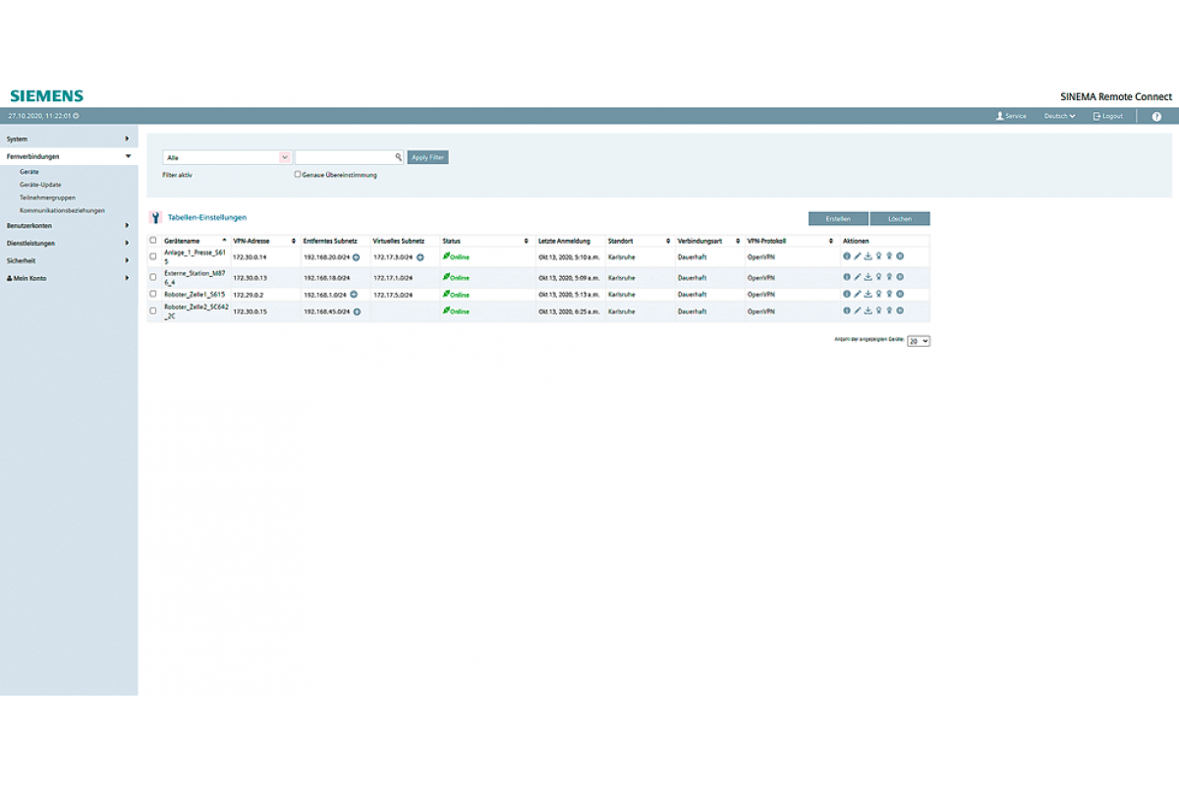Viewport: 1179px width, 786px height.
Task: Edit the Roboter_Zelle2_SC642_2C device
Action: tap(857, 310)
